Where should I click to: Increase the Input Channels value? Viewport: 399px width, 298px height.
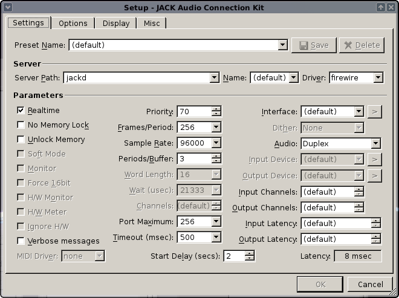(x=358, y=189)
